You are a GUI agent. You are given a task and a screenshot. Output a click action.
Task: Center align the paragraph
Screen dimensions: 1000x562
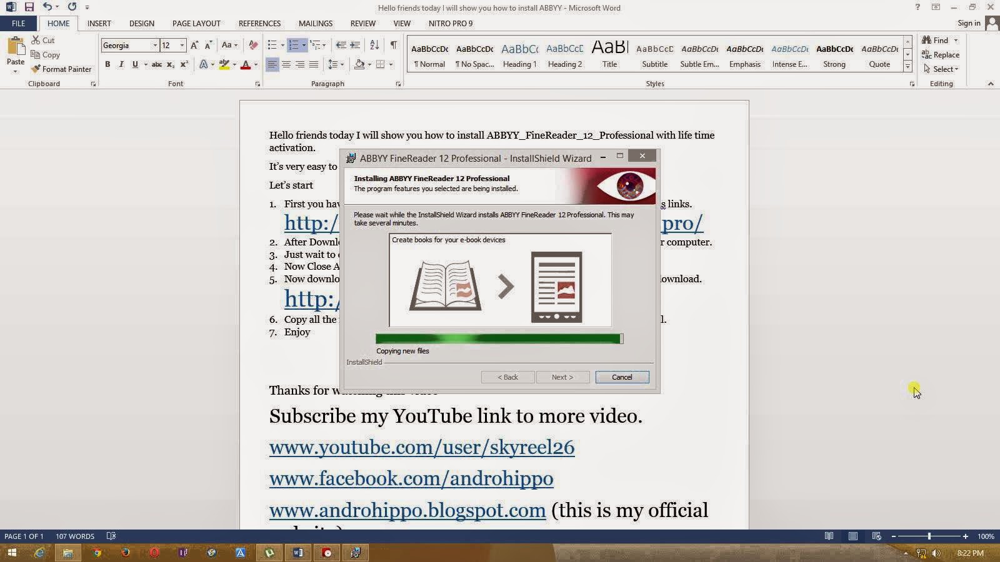pyautogui.click(x=286, y=64)
